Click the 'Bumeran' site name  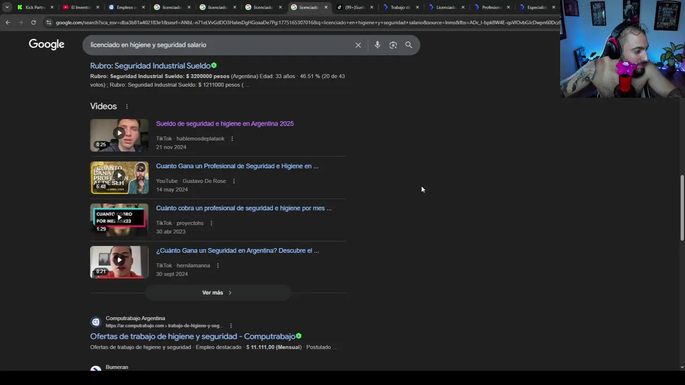pyautogui.click(x=117, y=367)
